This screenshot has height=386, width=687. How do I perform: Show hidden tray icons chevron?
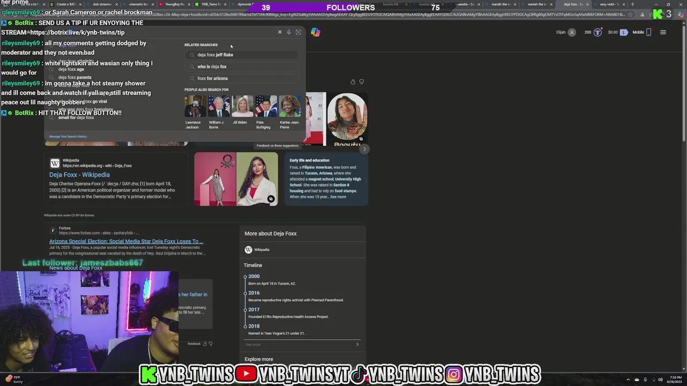pos(628,380)
